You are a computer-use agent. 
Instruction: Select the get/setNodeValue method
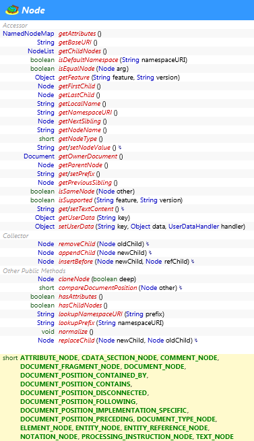(x=84, y=148)
